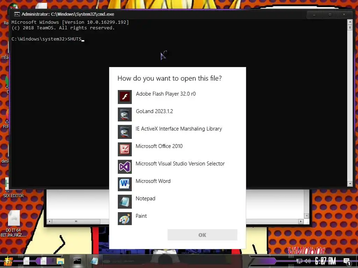
Task: Open the action center notification icon
Action: 347,262
